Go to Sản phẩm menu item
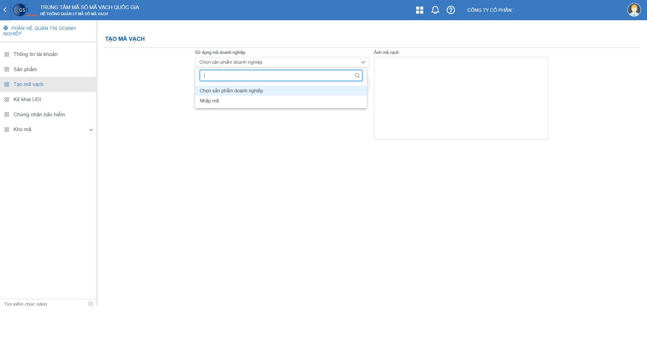 25,69
